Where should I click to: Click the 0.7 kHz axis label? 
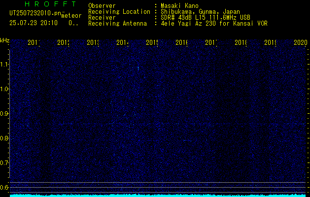pyautogui.click(x=5, y=163)
